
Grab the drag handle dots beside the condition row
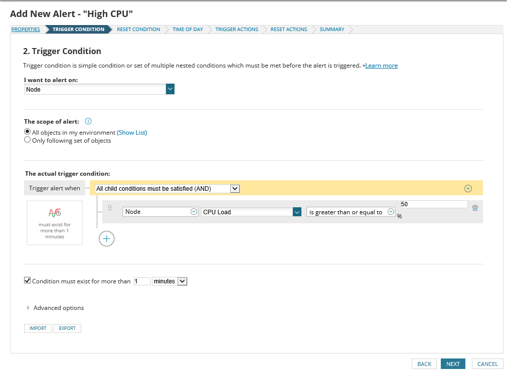click(109, 207)
